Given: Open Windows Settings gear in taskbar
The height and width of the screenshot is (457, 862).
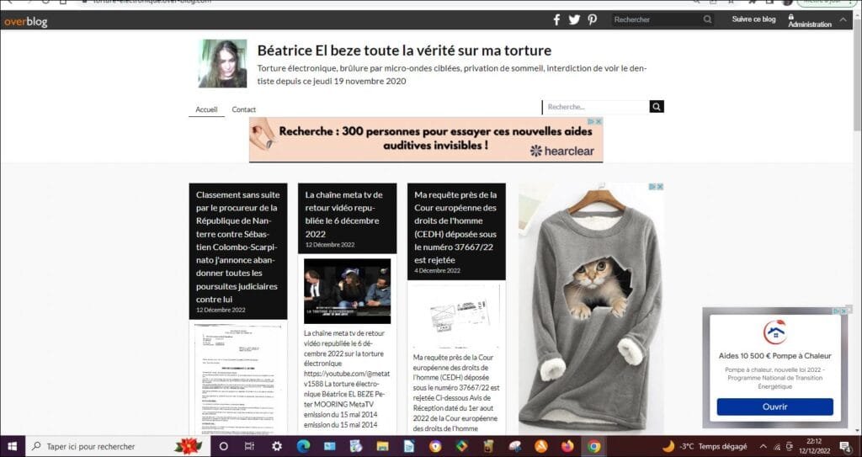Looking at the screenshot, I should (276, 446).
